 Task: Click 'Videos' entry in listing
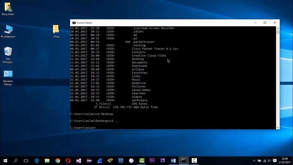137,97
